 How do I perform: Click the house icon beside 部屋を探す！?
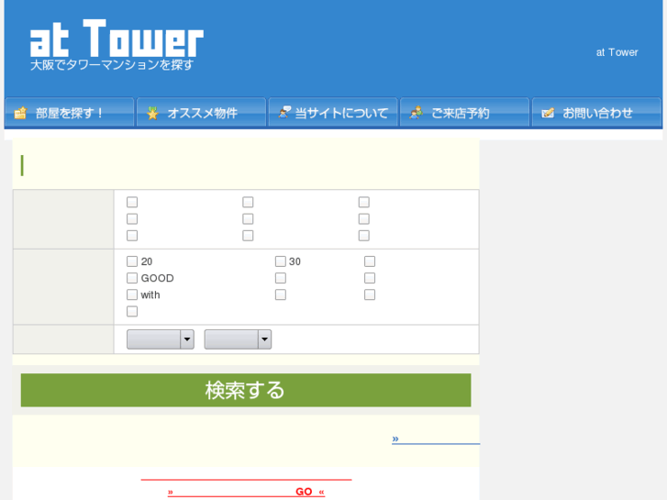coord(20,113)
